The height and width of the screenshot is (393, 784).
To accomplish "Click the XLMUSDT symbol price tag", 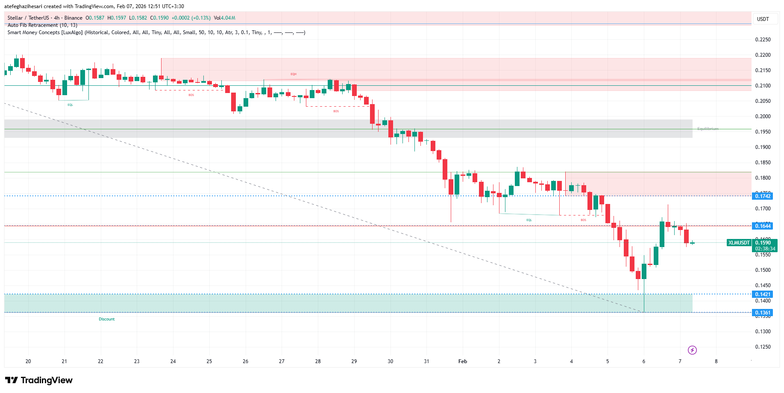I will click(x=739, y=243).
